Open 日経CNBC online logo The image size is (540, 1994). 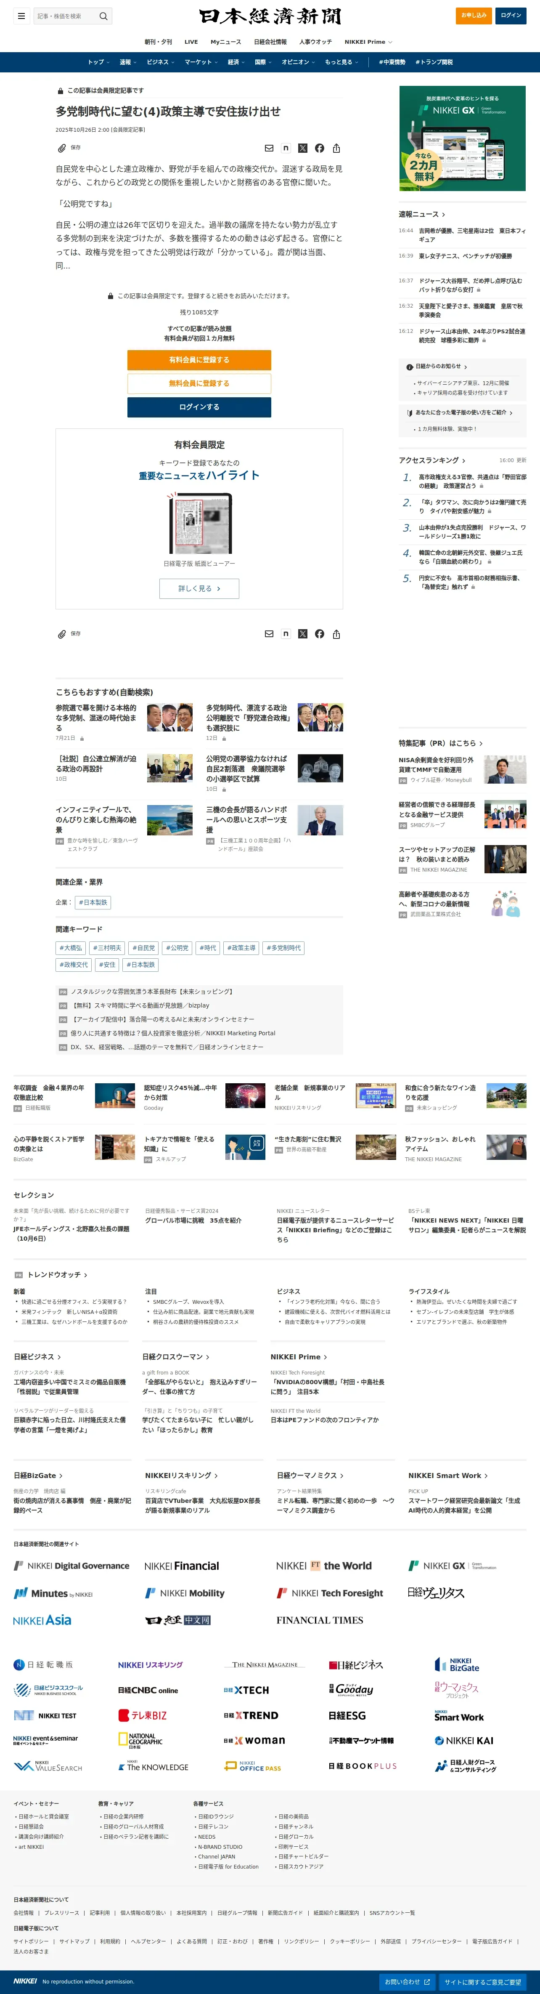[x=148, y=1691]
